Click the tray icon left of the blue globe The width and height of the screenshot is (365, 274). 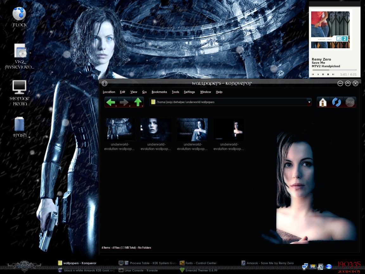pos(321,266)
